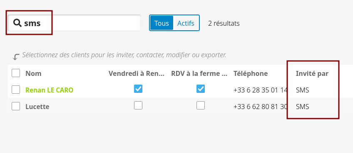Sort by the Téléphone column header

tap(251, 73)
